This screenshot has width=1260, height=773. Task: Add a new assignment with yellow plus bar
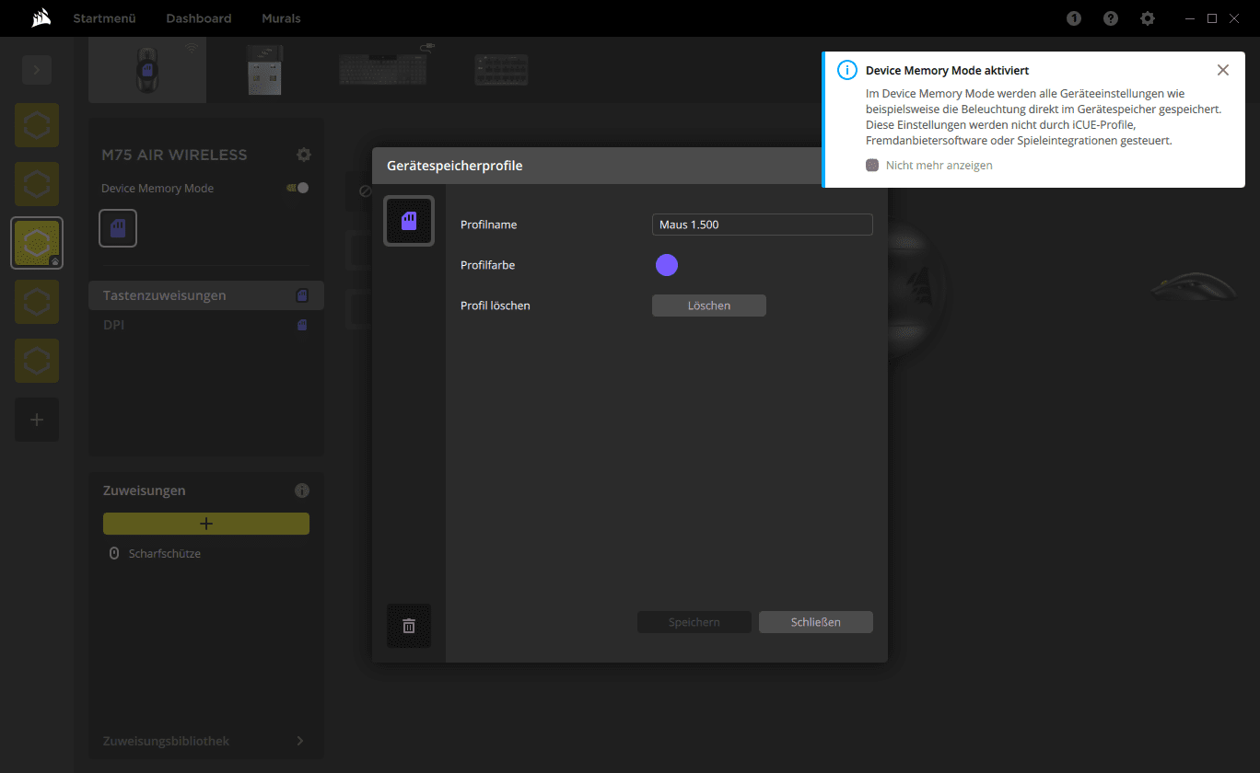[206, 524]
